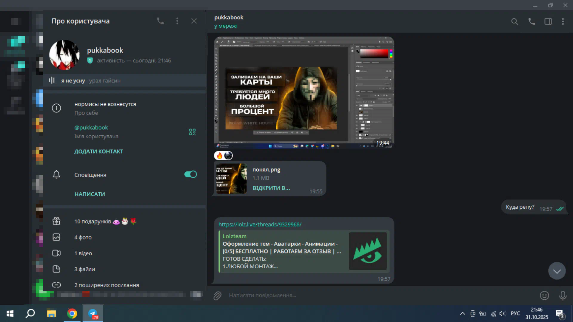
Task: Open the chat three-dot menu
Action: [x=563, y=21]
